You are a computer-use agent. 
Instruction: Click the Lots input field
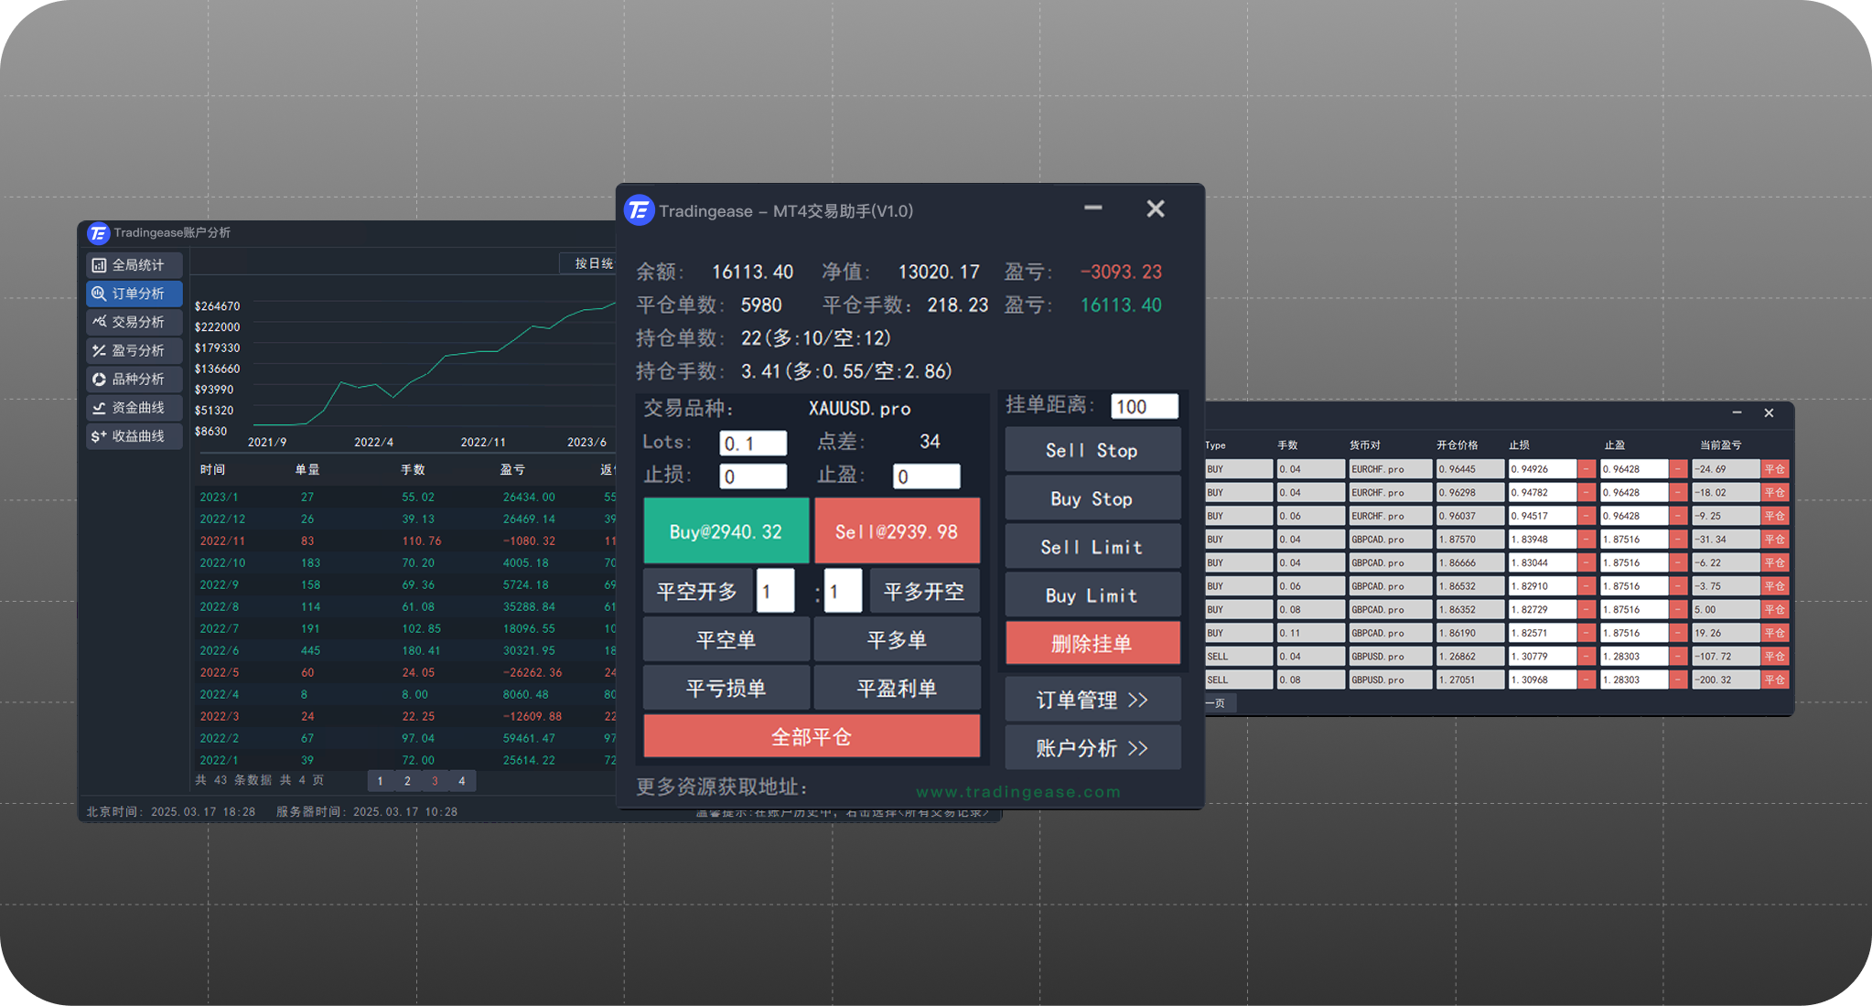coord(752,444)
